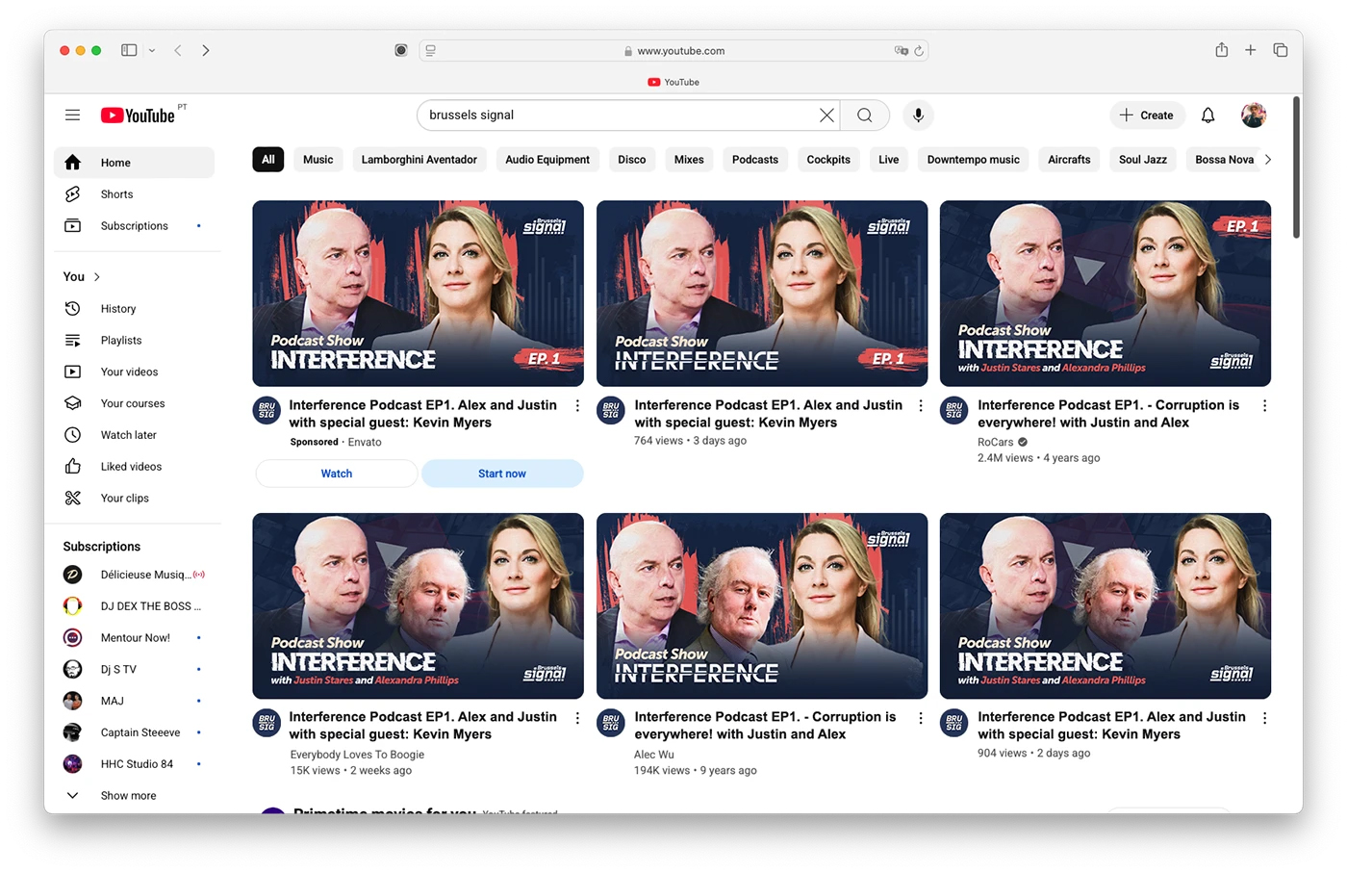Open Liked videos
The width and height of the screenshot is (1347, 872).
tap(135, 467)
